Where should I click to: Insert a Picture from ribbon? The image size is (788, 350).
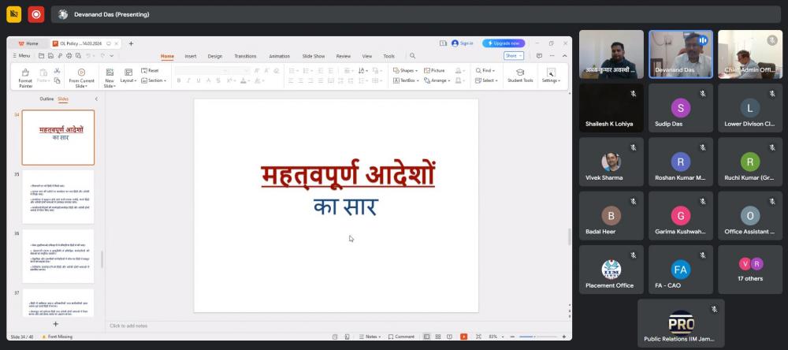(434, 70)
